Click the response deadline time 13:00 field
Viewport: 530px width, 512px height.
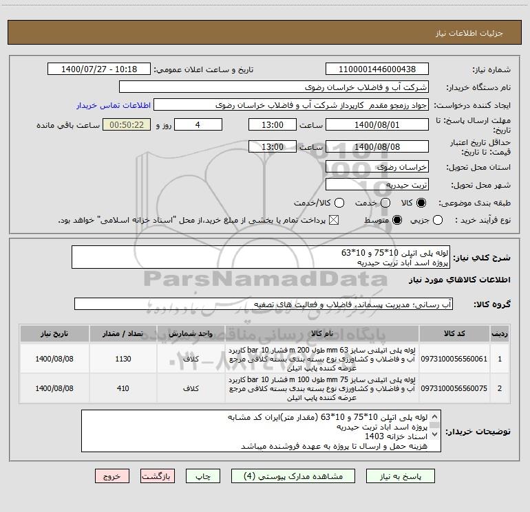273,124
